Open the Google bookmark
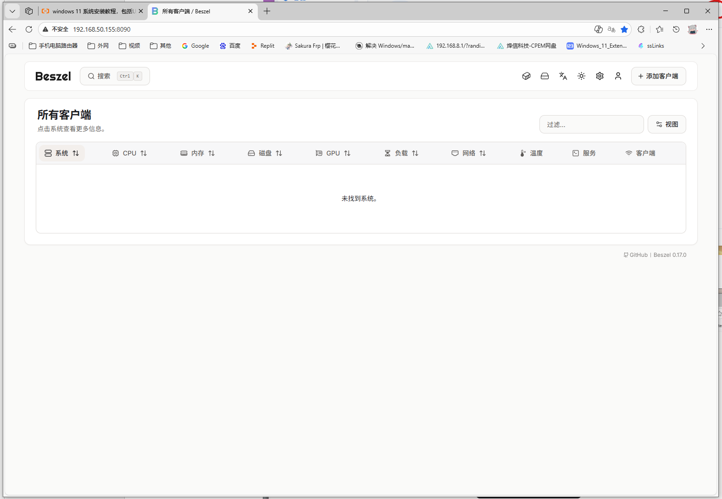This screenshot has height=499, width=722. pyautogui.click(x=195, y=46)
